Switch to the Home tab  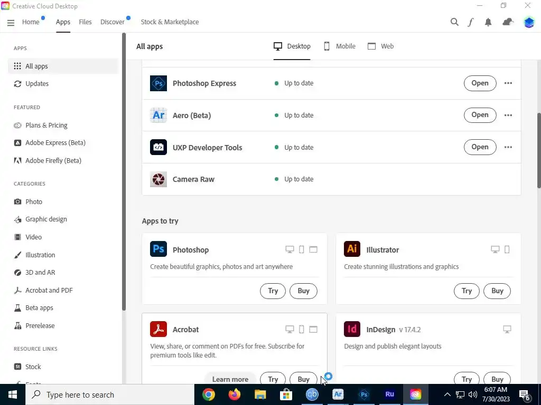[31, 22]
